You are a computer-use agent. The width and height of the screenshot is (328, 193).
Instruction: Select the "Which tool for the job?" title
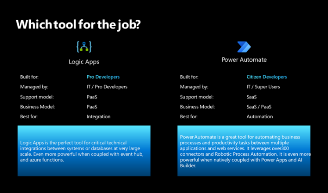tap(78, 25)
